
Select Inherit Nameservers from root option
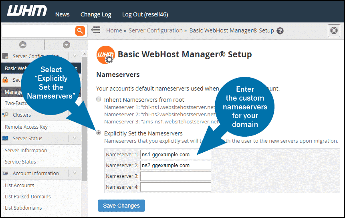pyautogui.click(x=99, y=99)
